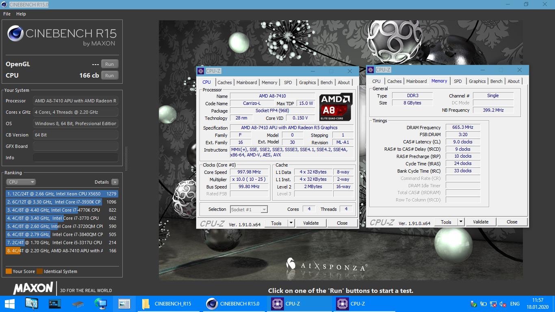Screen dimensions: 555x312
Task: Open the globe and monitor taskbar icon
Action: pyautogui.click(x=100, y=303)
